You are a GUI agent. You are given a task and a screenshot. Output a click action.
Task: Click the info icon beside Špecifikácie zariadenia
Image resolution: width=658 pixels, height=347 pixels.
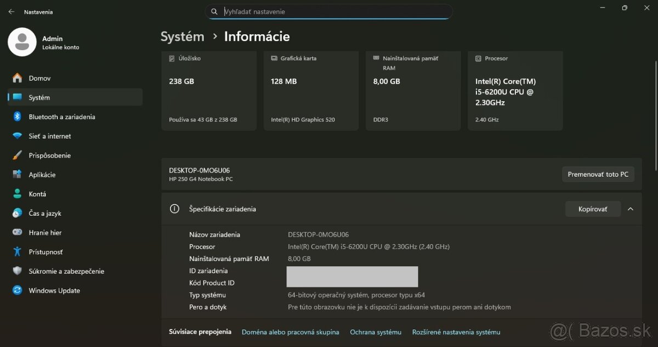(174, 209)
